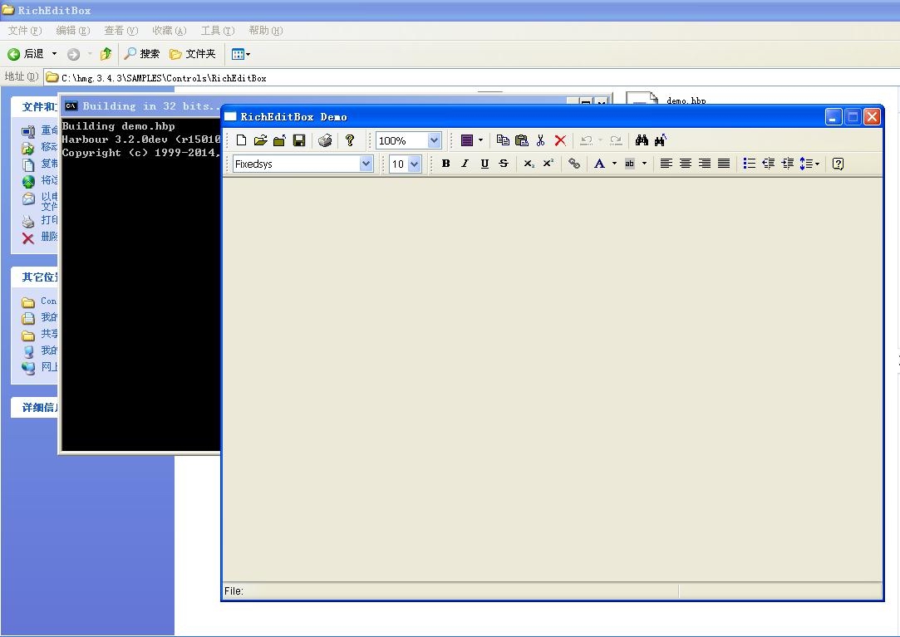Open the 工具(T) menu in Explorer
The height and width of the screenshot is (637, 900).
tap(217, 31)
